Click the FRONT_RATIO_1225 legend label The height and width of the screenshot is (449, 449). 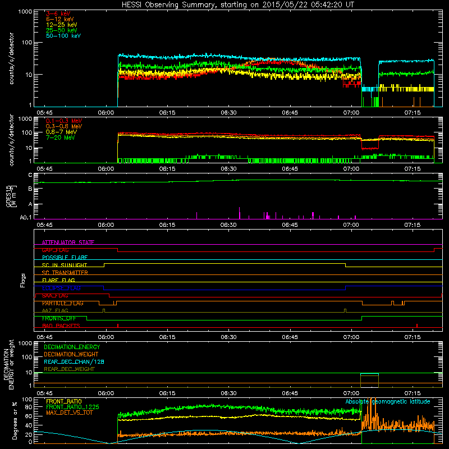(72, 407)
